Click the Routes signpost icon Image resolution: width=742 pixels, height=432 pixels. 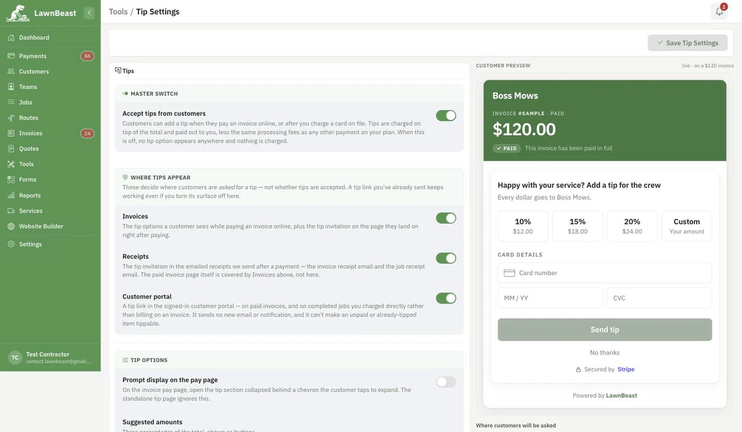point(11,118)
